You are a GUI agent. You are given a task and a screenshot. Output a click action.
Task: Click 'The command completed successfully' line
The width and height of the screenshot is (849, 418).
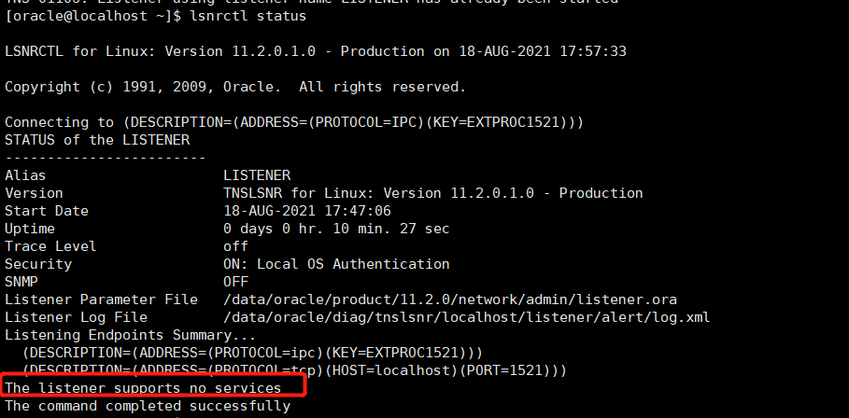coord(148,406)
